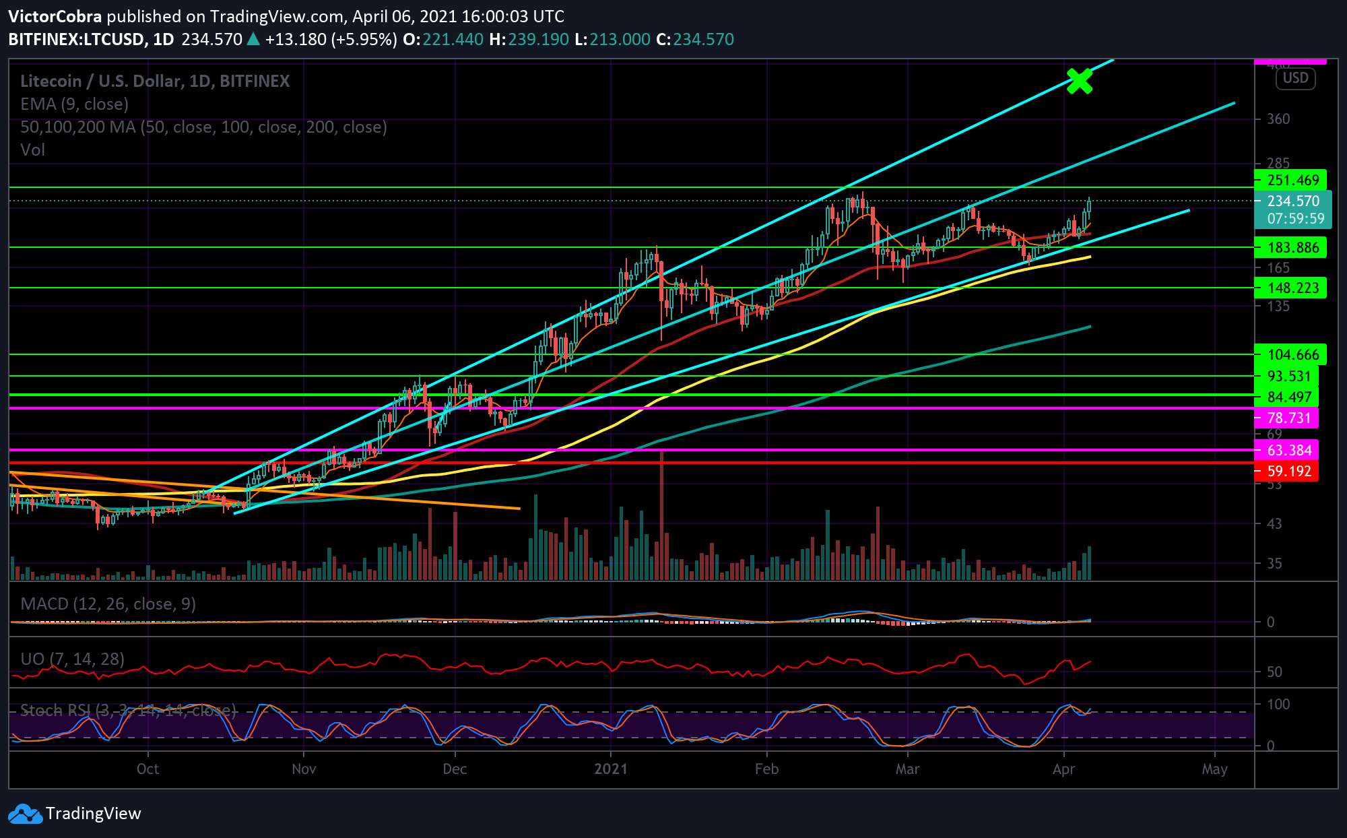Click the L:213.000 low value
Screen dimensions: 1347x838
point(613,39)
